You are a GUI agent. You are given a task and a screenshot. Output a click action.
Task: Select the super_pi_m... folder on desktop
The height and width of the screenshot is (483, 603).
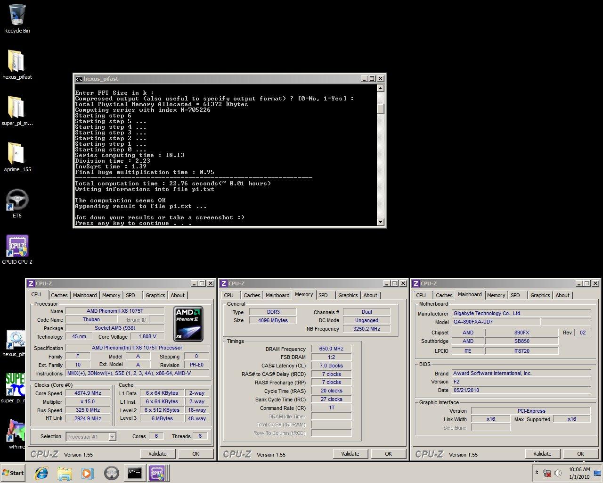coord(17,111)
